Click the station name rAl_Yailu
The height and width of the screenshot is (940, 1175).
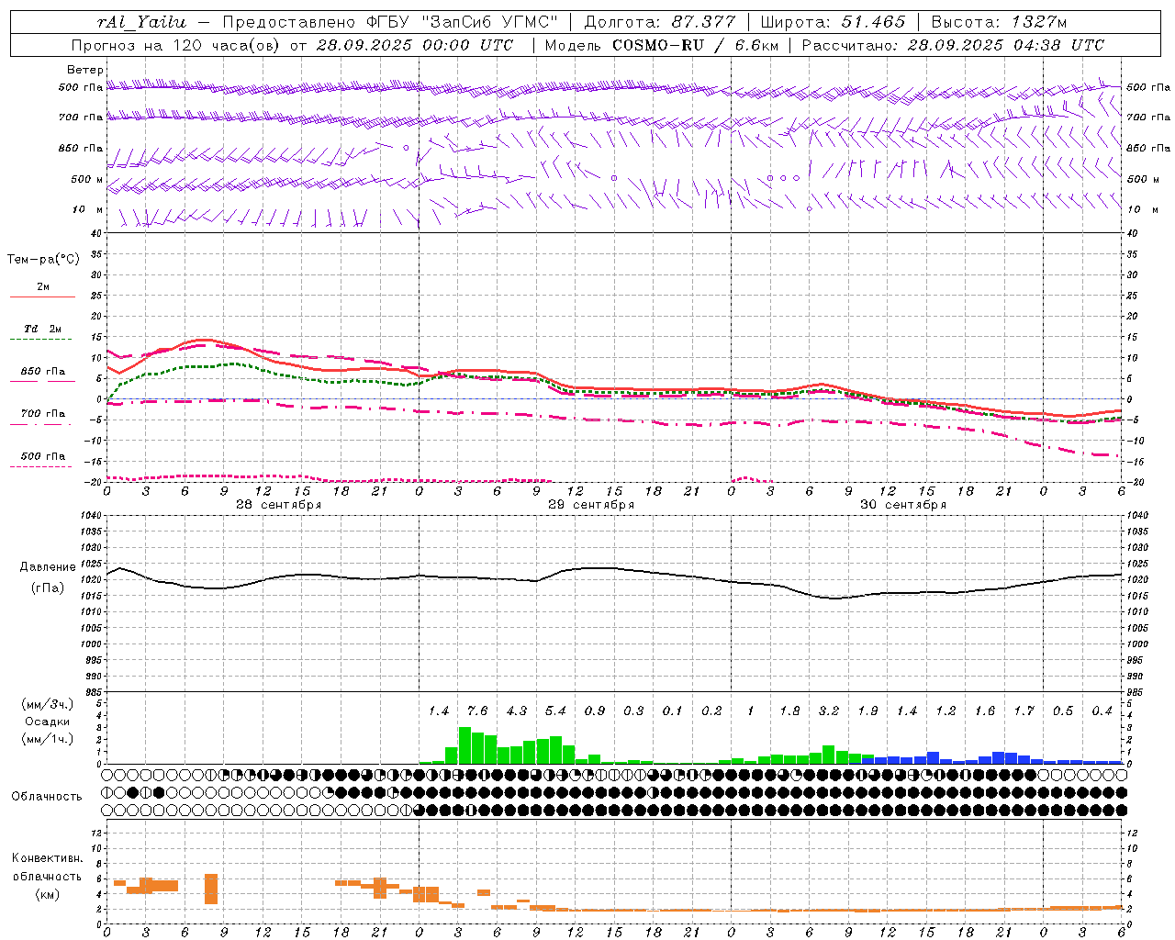pyautogui.click(x=141, y=22)
